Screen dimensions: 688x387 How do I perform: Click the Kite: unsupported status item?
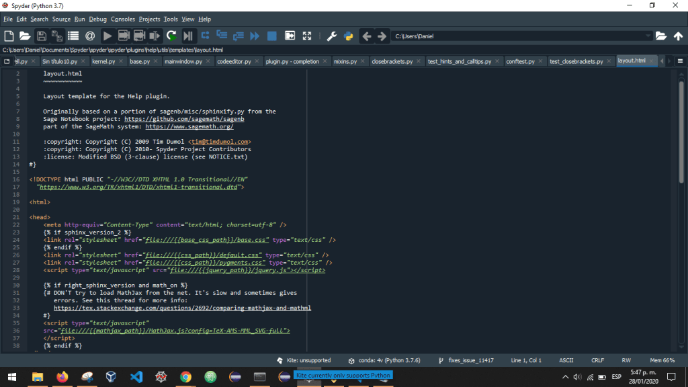pyautogui.click(x=304, y=360)
